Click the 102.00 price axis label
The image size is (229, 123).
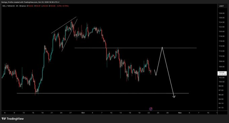coord(221,78)
